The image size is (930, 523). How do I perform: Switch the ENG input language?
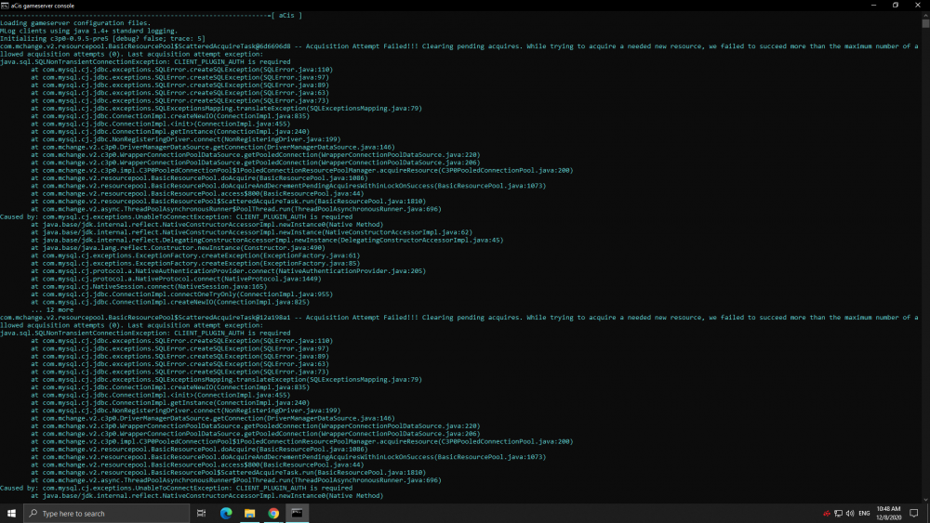pyautogui.click(x=864, y=513)
